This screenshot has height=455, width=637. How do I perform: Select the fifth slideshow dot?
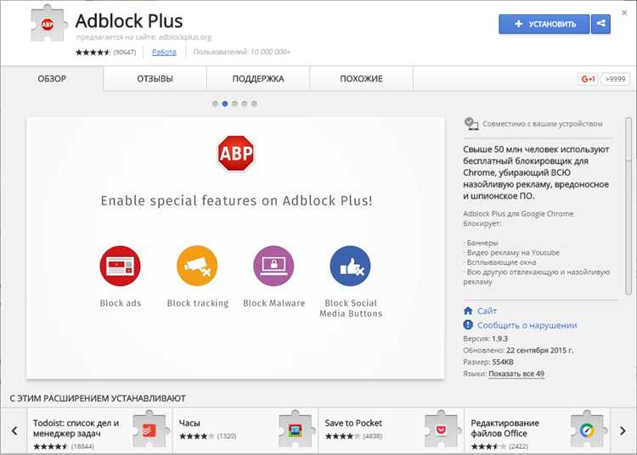(254, 104)
